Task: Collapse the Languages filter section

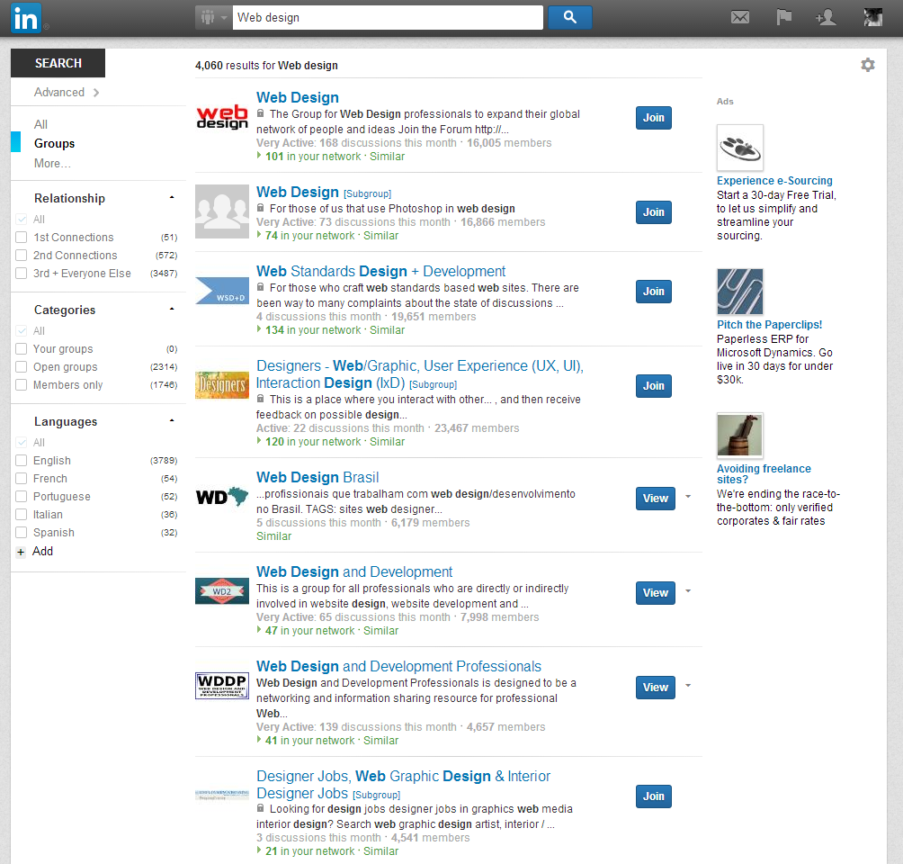Action: pos(172,421)
